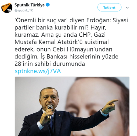137x136 pixels.
Task: Click 'İş Bankası' in the tweet text
Action: pyautogui.click(x=53, y=56)
